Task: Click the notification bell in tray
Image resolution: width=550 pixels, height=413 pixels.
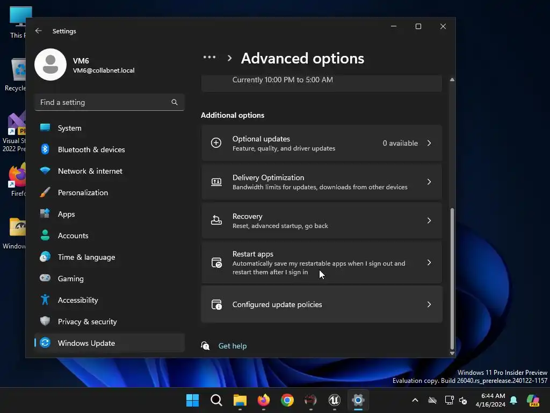Action: pos(513,400)
